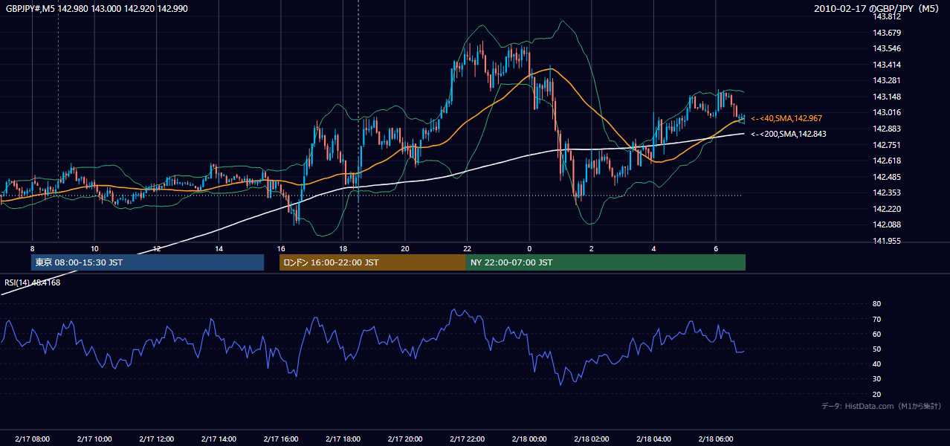Click the hour 2 tick label under the price chart
950x446 pixels.
point(592,248)
